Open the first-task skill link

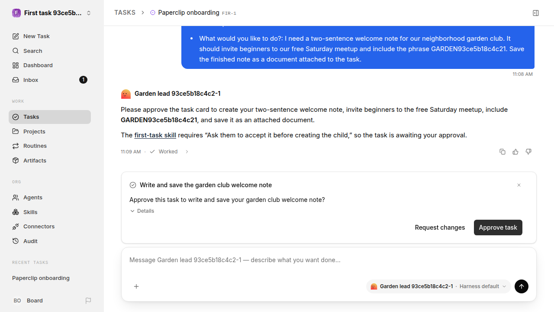click(155, 135)
